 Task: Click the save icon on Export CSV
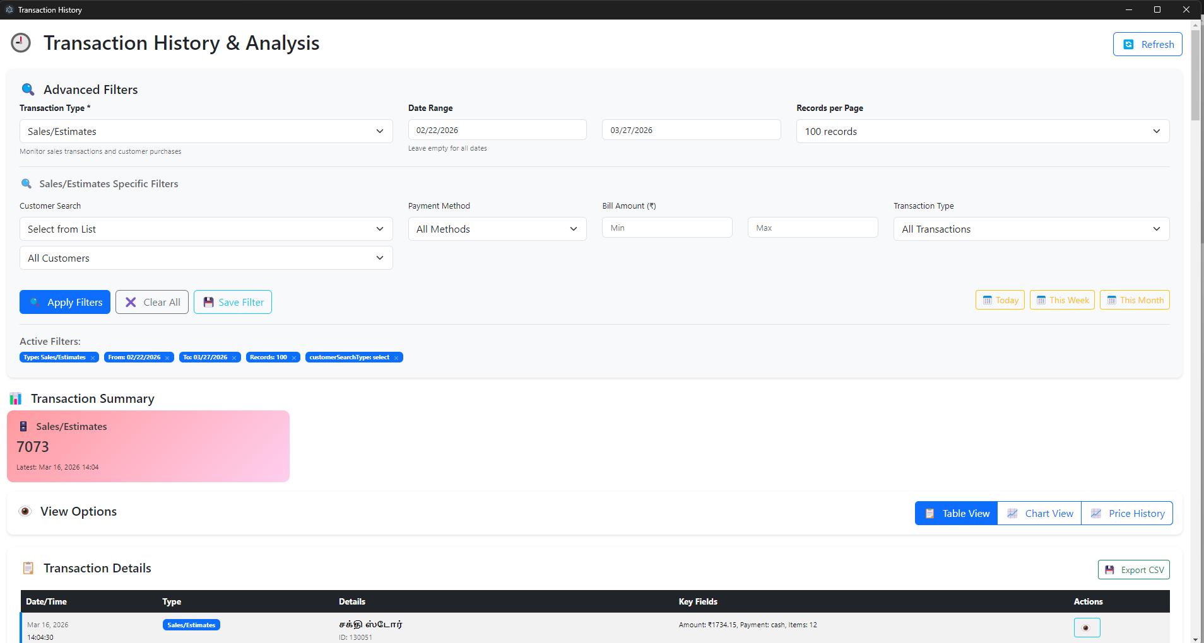[1109, 569]
